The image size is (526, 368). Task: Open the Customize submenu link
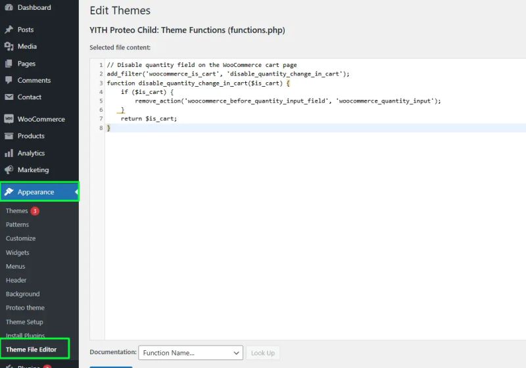coord(20,239)
